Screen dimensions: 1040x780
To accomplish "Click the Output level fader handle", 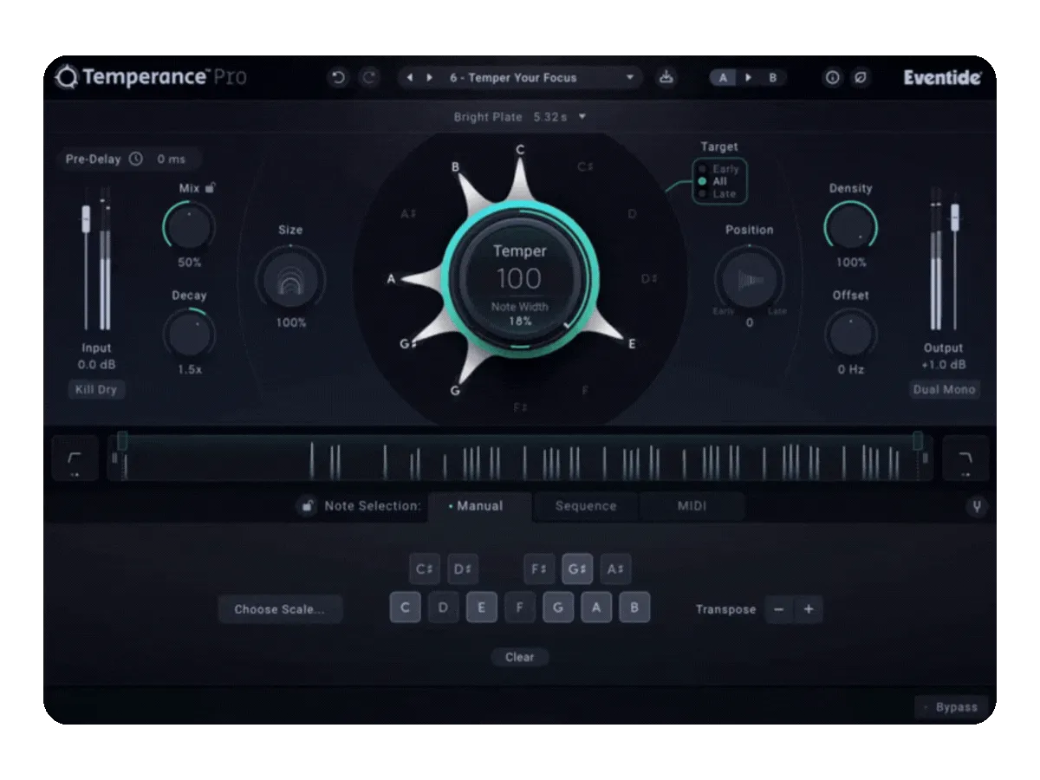I will click(x=954, y=217).
